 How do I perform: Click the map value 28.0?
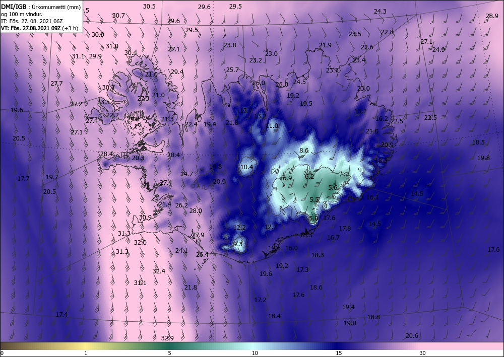click(x=196, y=211)
